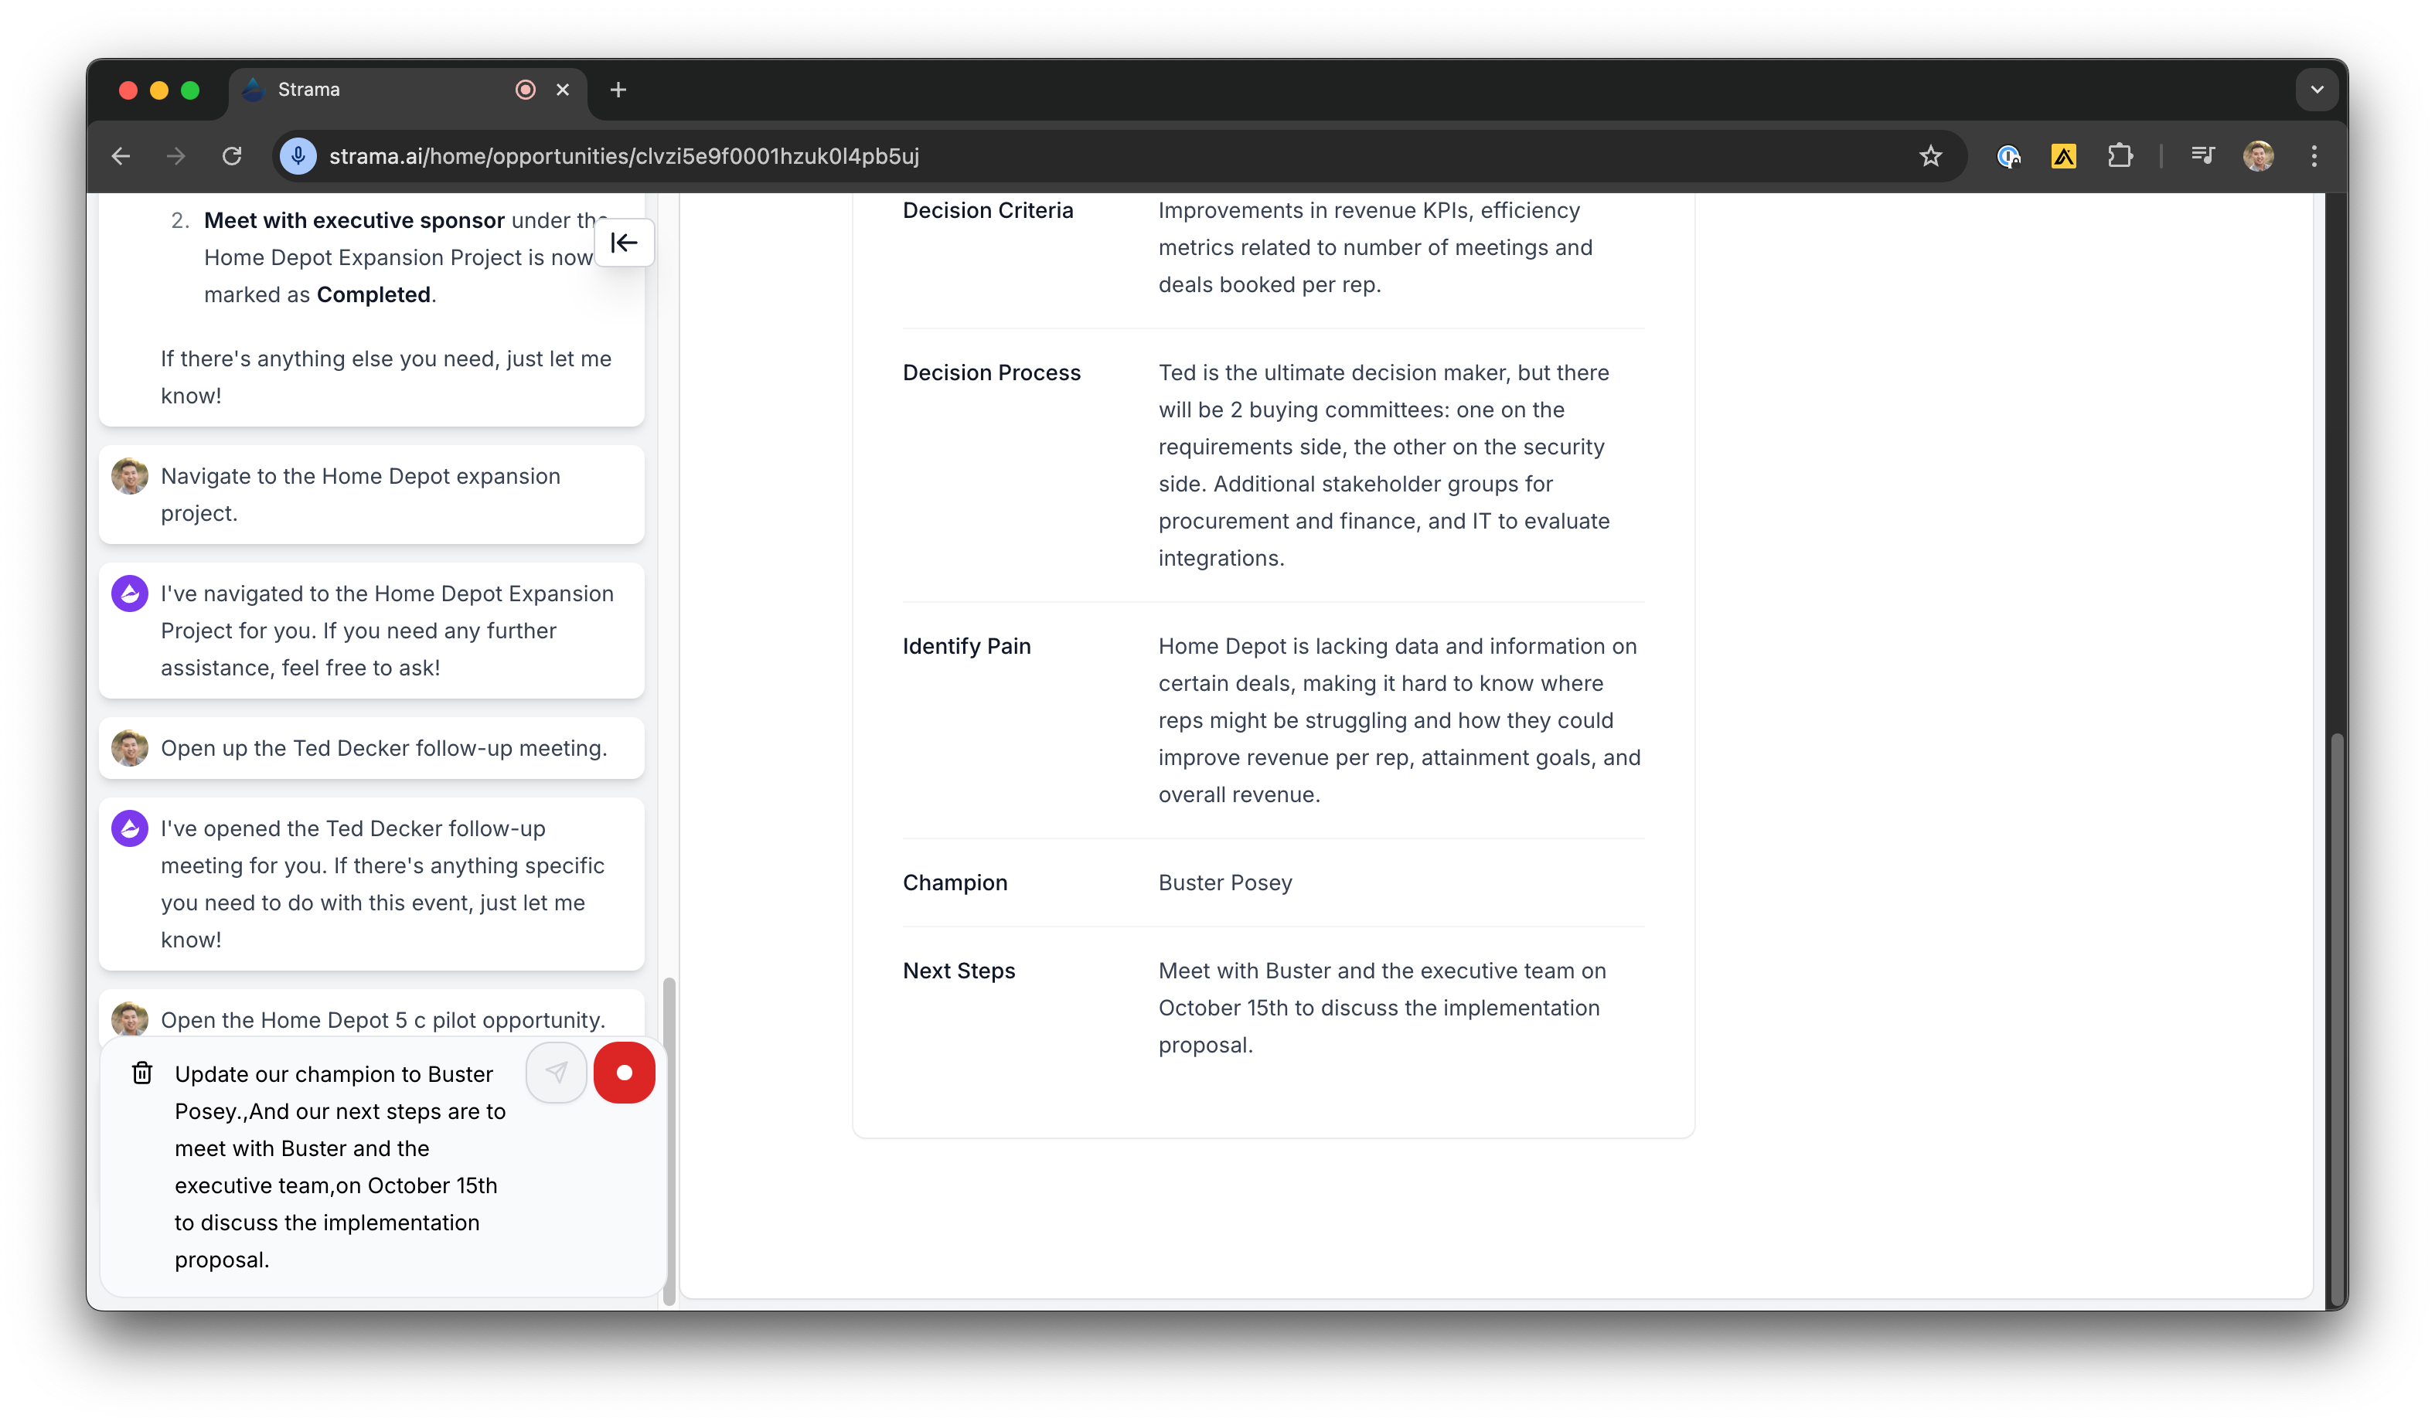2435x1425 pixels.
Task: Reload the Strama page
Action: [x=232, y=155]
